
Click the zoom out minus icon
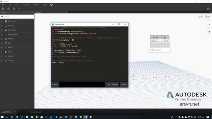coord(209,27)
